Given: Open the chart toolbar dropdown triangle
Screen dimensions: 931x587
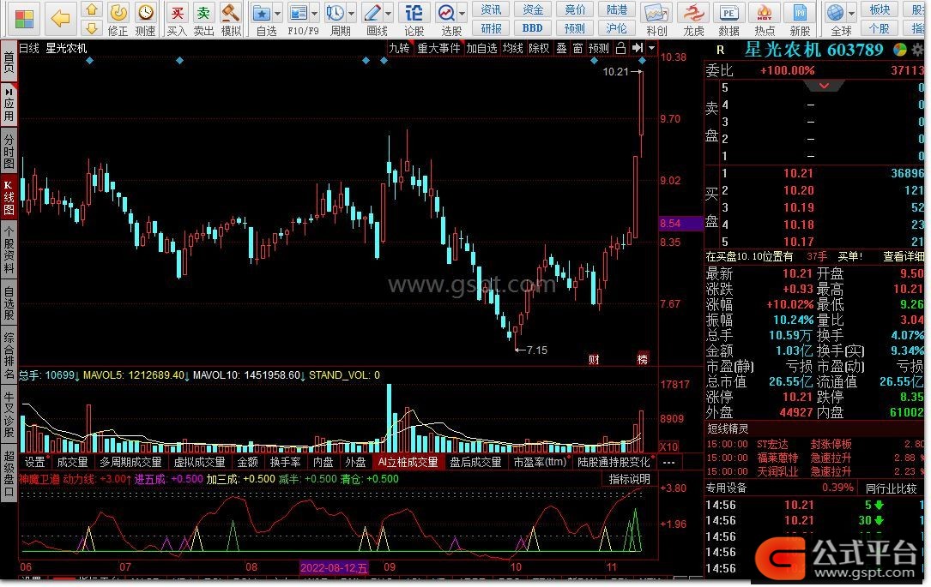Looking at the screenshot, I should 651,48.
